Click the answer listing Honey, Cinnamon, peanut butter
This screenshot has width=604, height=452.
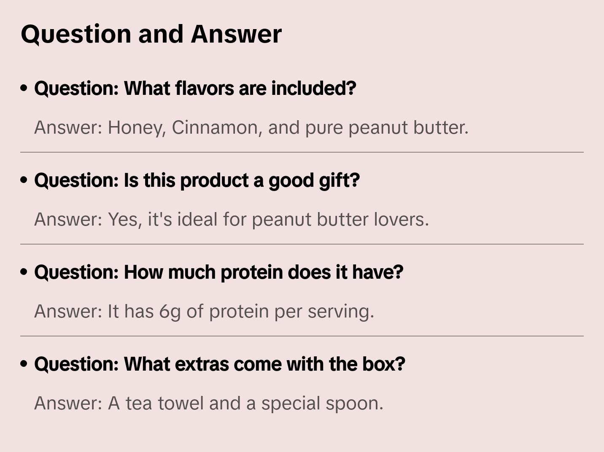(251, 128)
